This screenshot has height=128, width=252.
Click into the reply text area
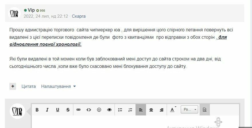point(135,122)
